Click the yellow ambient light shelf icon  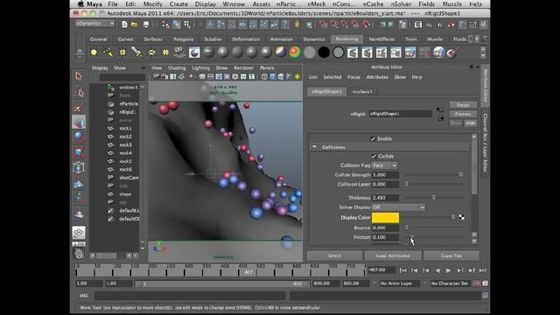point(94,52)
